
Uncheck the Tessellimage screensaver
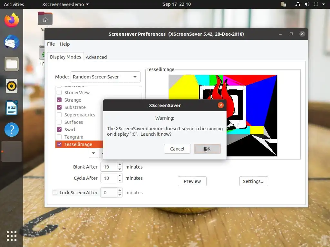[x=59, y=144]
